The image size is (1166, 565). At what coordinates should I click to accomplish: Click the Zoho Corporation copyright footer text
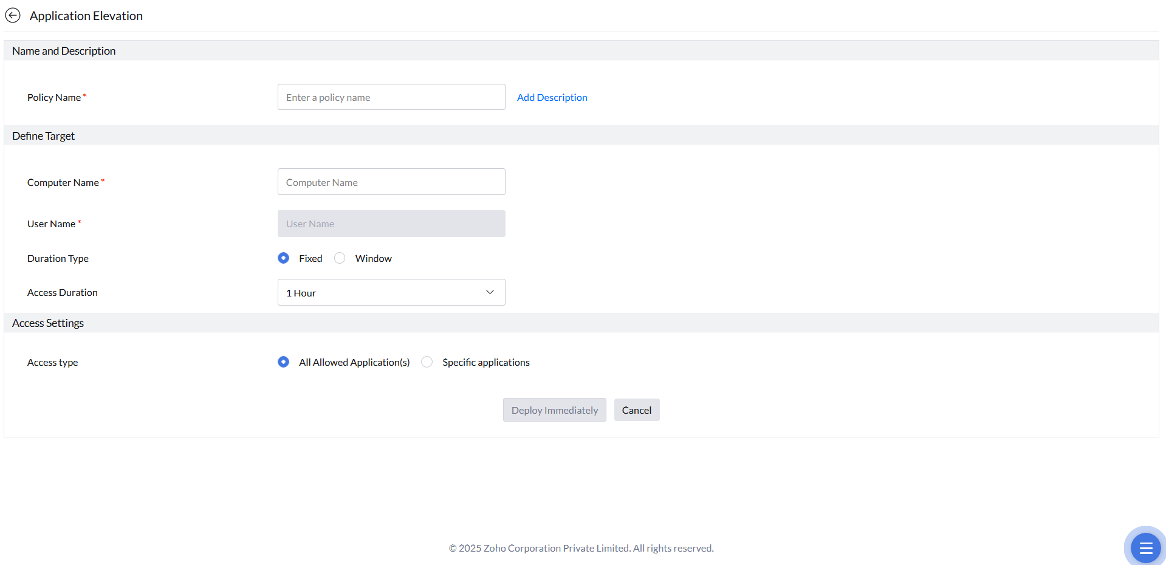pos(581,548)
